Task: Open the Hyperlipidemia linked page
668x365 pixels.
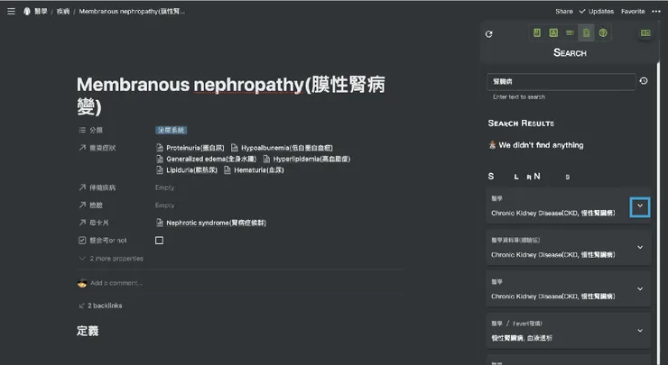Action: pyautogui.click(x=307, y=159)
